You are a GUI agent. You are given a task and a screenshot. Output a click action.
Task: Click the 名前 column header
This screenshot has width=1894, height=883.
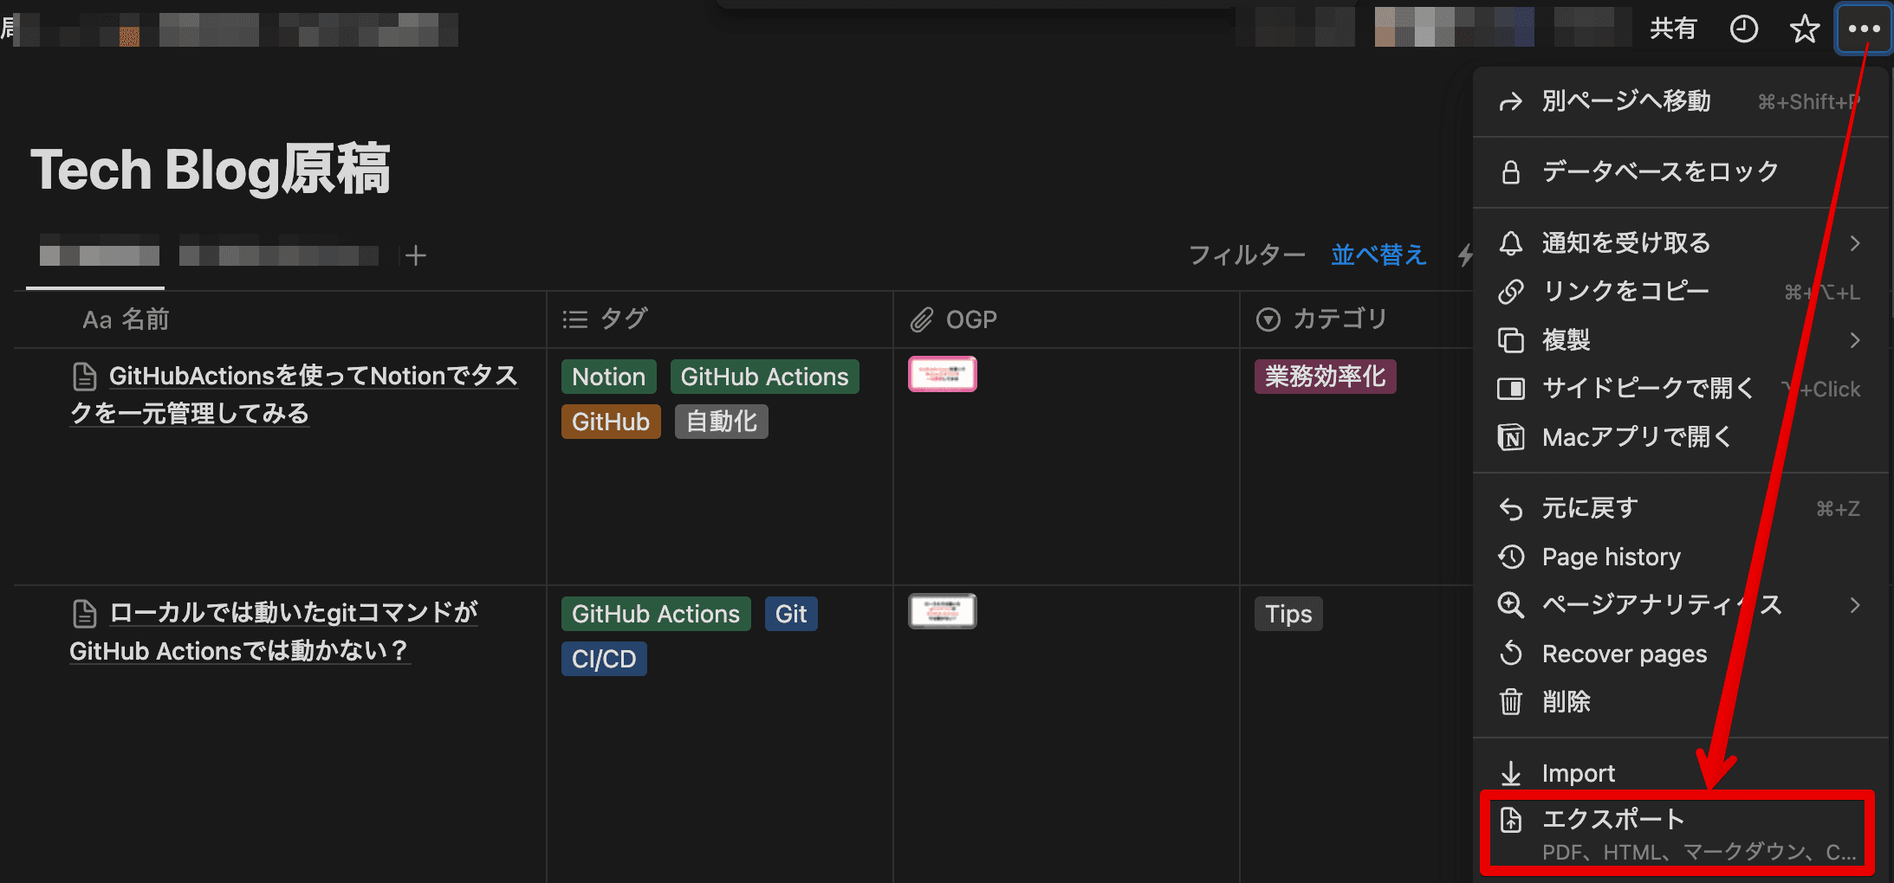pyautogui.click(x=280, y=319)
